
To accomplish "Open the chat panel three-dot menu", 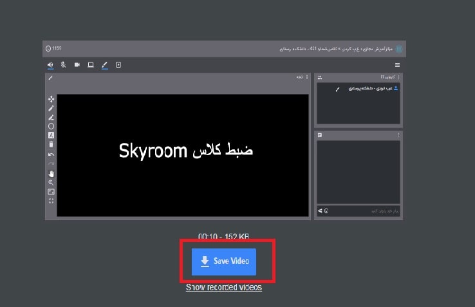I will (398, 135).
